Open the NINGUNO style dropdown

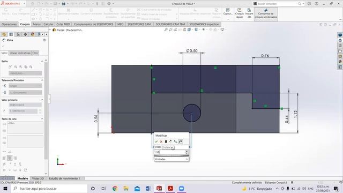coord(25,73)
